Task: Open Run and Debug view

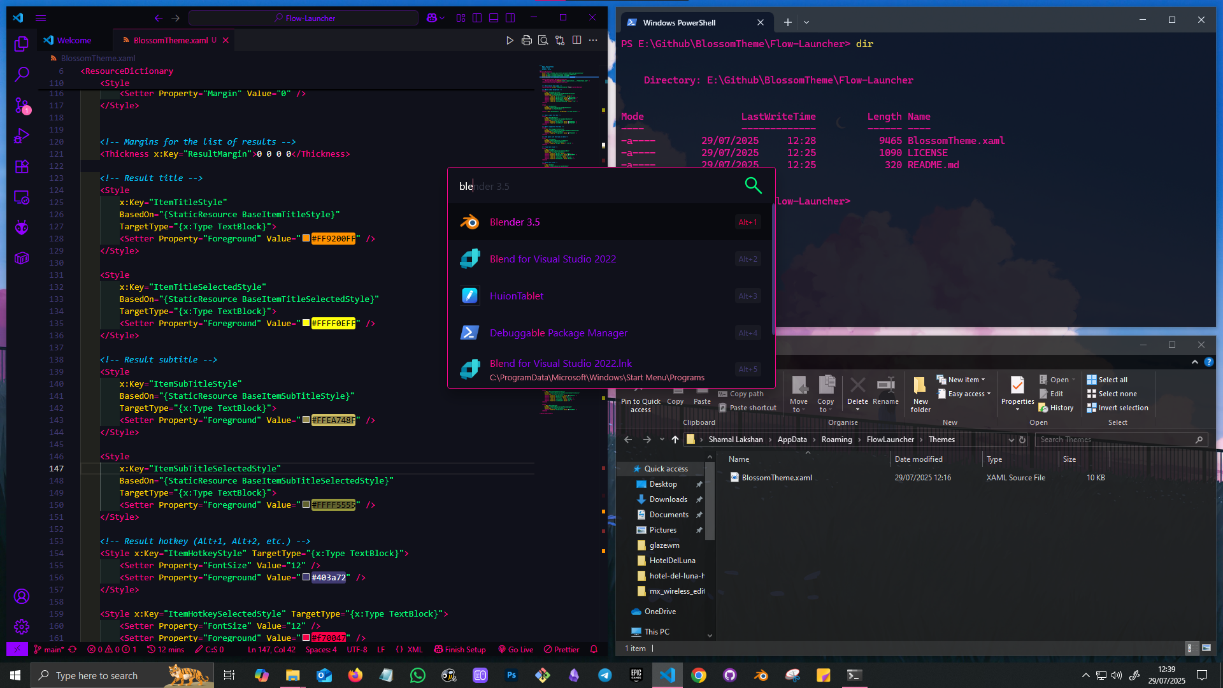Action: point(22,136)
